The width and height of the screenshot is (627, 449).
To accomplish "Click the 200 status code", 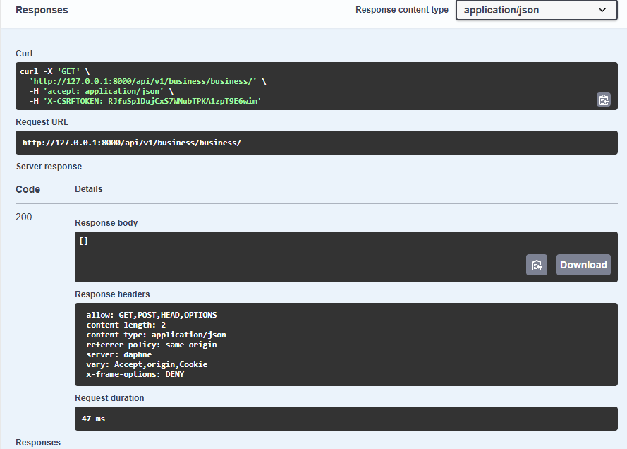I will pos(24,217).
